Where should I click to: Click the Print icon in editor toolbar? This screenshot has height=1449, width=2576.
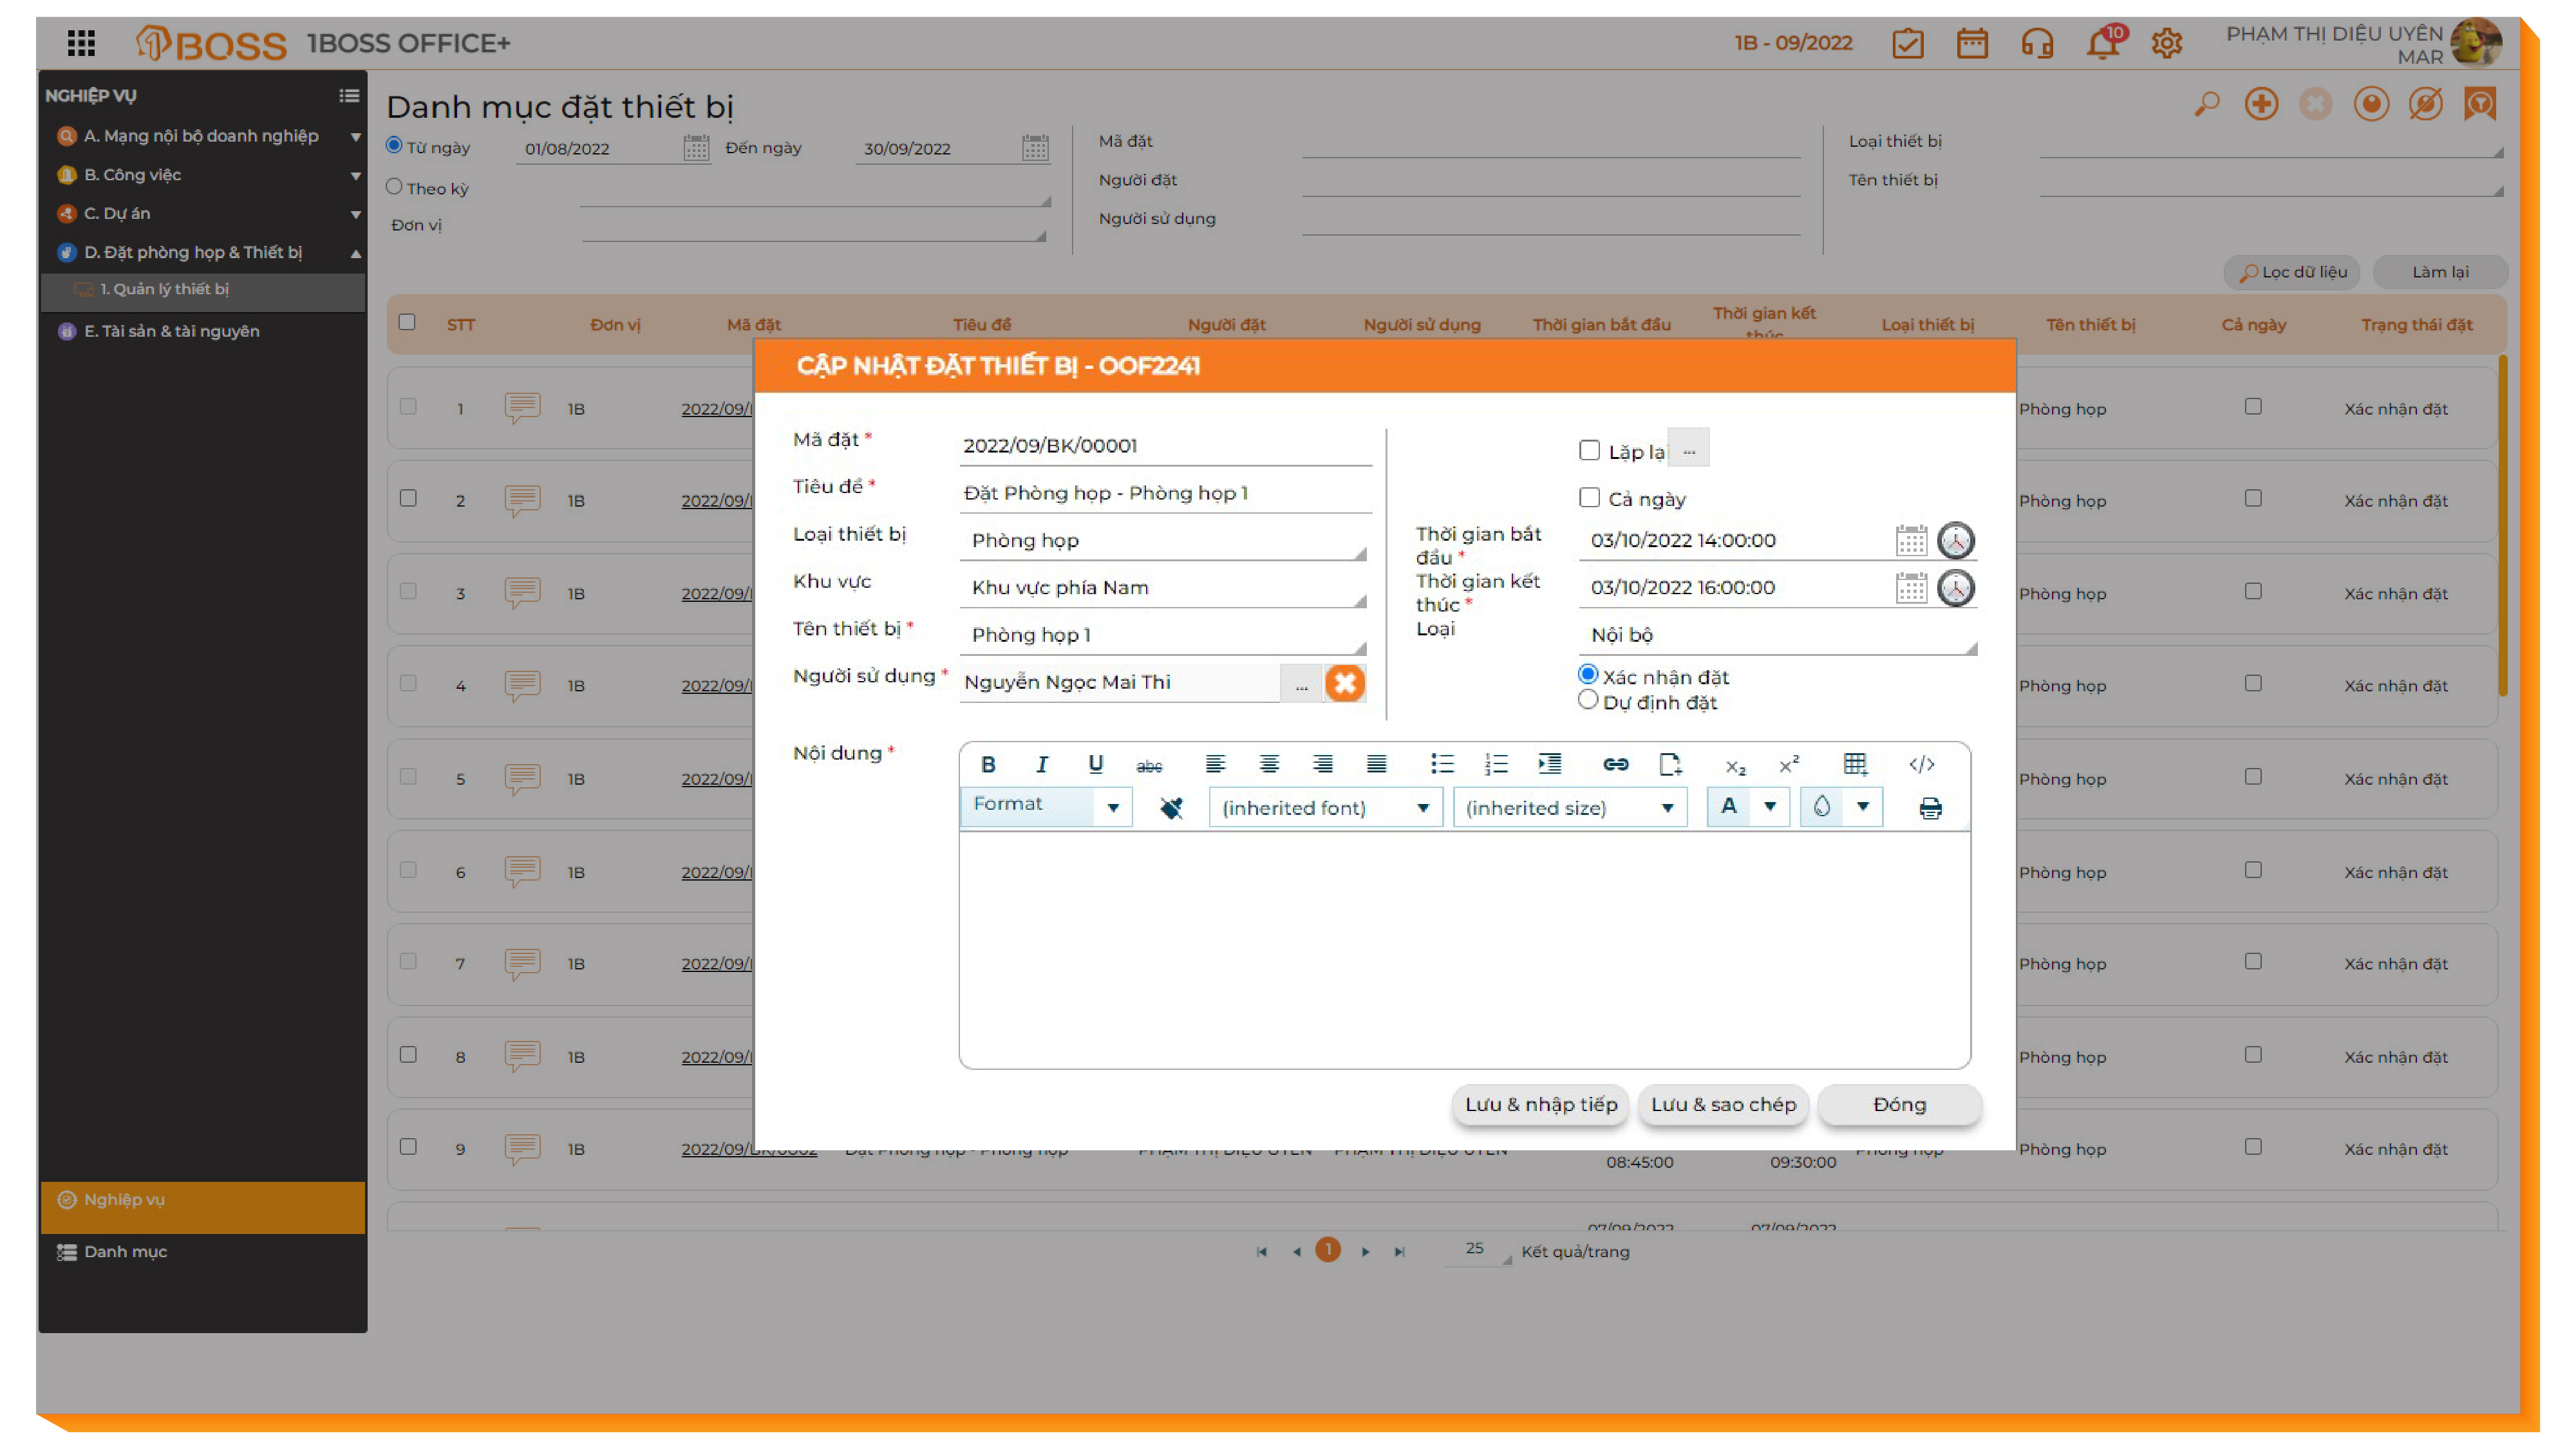pos(1930,808)
